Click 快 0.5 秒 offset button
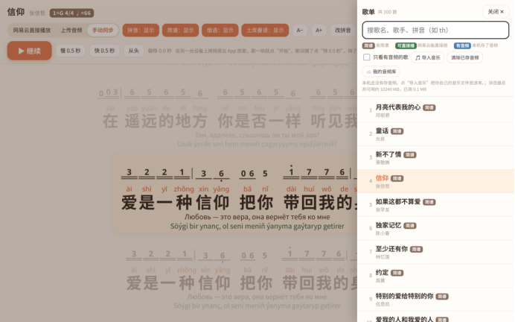This screenshot has width=515, height=322. tap(104, 51)
